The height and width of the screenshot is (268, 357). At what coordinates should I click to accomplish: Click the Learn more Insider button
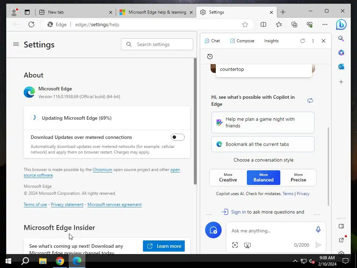coord(164,246)
